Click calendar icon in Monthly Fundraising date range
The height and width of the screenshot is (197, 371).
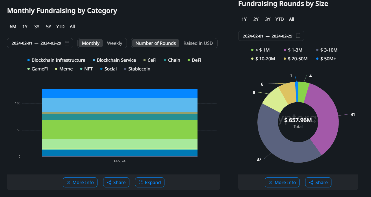[x=67, y=43]
